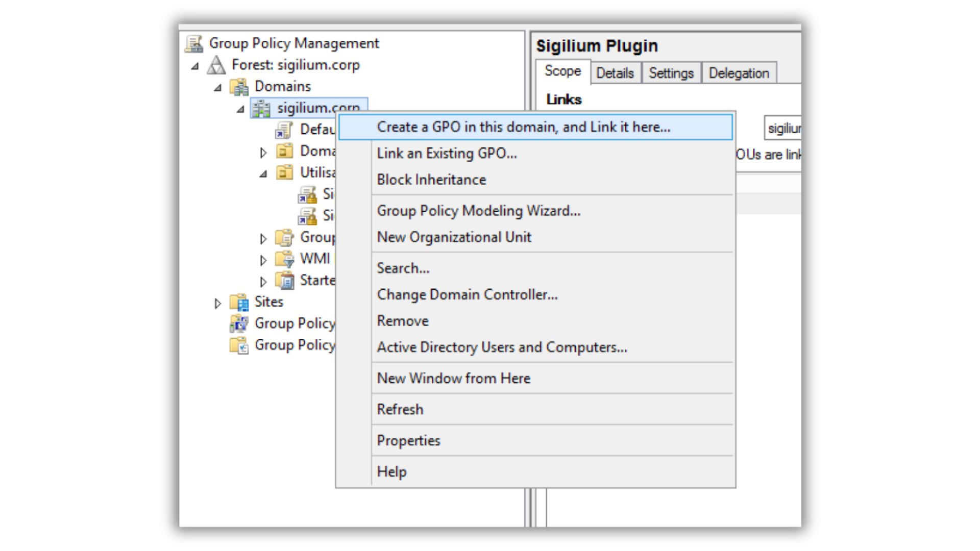Click the Default Domain Policy link icon
This screenshot has height=551, width=980.
[x=284, y=130]
